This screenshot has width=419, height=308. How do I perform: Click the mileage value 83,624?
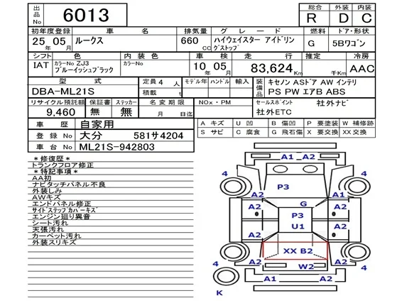pyautogui.click(x=271, y=68)
